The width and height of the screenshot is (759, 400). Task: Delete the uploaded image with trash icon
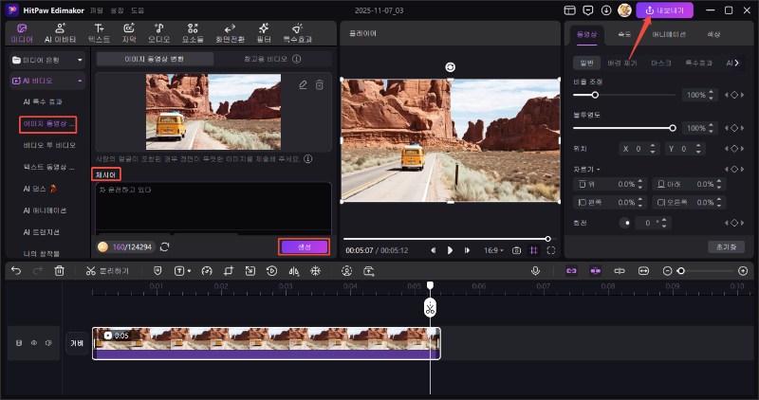(x=320, y=85)
